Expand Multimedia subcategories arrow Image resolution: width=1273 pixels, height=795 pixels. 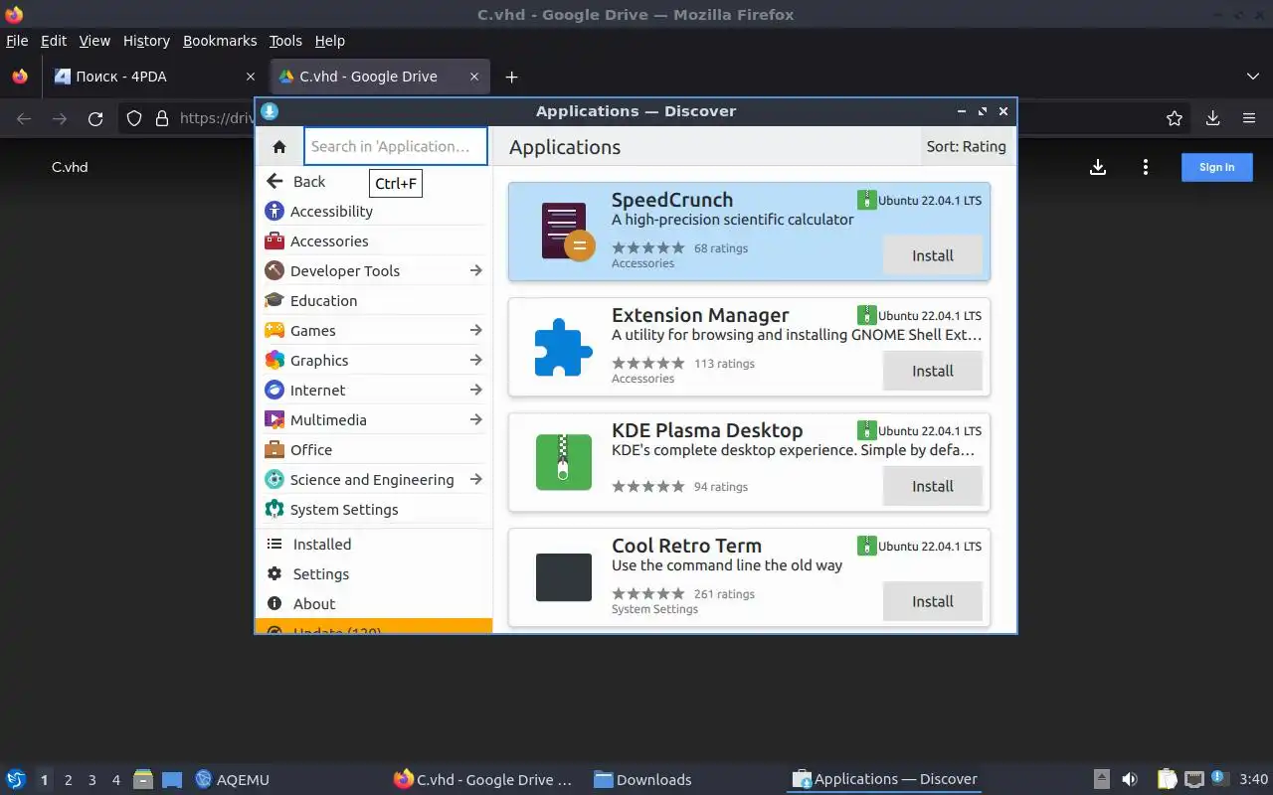[475, 419]
